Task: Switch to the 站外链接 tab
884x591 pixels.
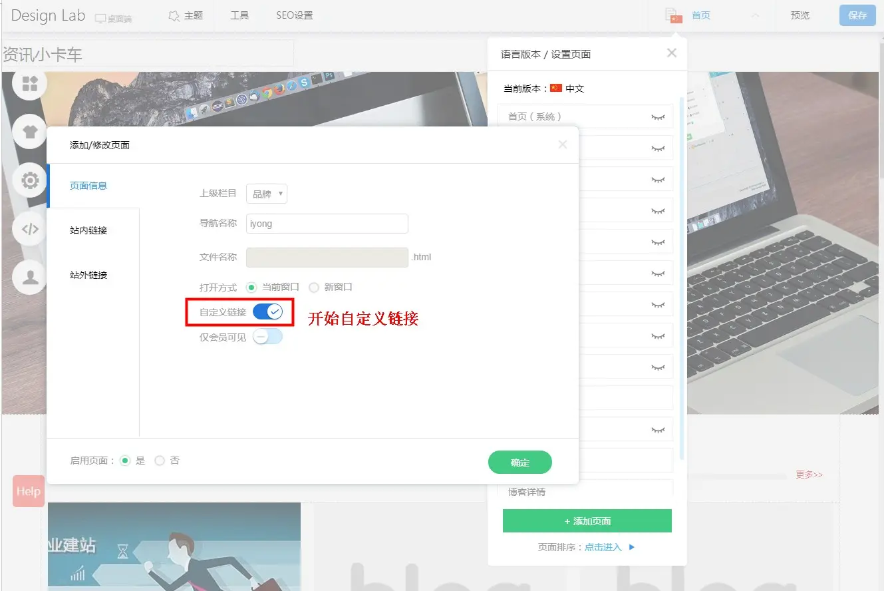Action: (88, 275)
